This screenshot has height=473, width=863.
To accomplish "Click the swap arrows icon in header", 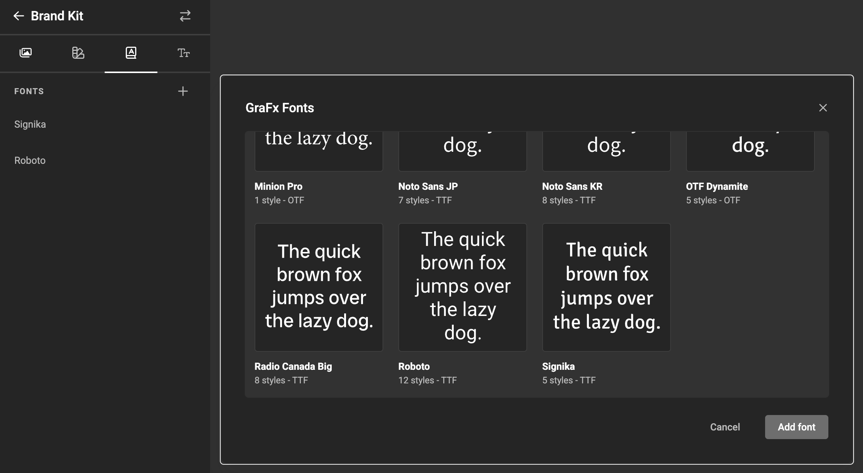I will 185,16.
